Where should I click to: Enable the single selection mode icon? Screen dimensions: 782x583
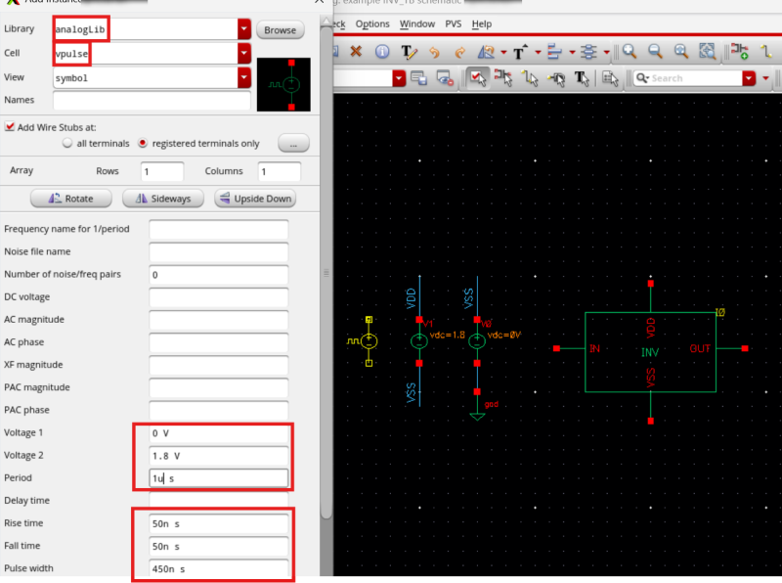tap(478, 75)
